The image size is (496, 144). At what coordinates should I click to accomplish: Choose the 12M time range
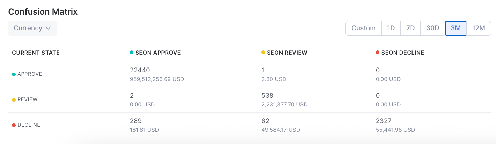click(x=479, y=28)
